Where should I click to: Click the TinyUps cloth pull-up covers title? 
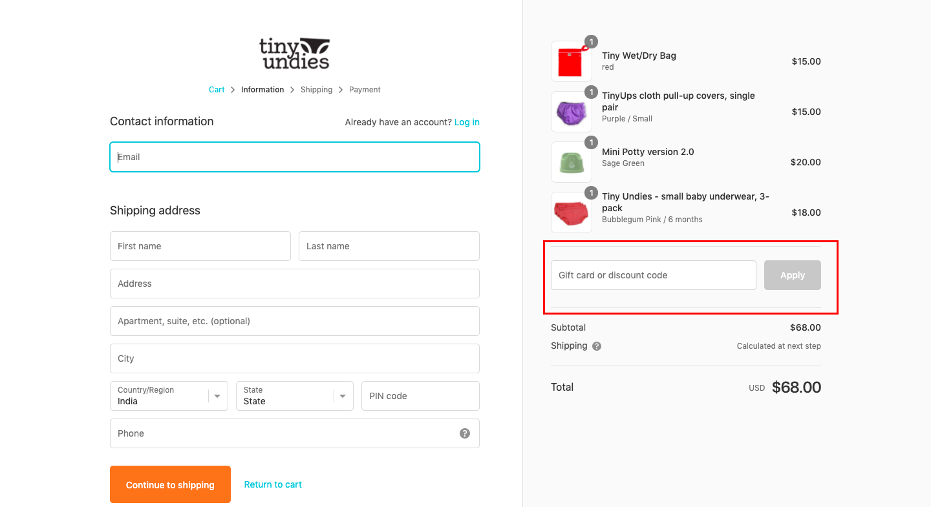point(678,101)
